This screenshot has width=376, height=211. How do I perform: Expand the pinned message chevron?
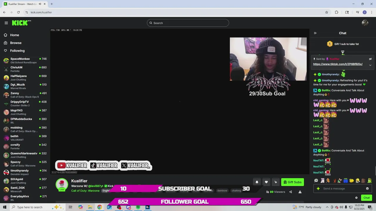370,65
